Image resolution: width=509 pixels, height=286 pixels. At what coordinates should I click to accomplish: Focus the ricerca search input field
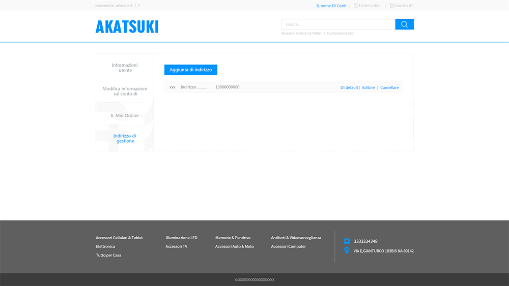(338, 24)
